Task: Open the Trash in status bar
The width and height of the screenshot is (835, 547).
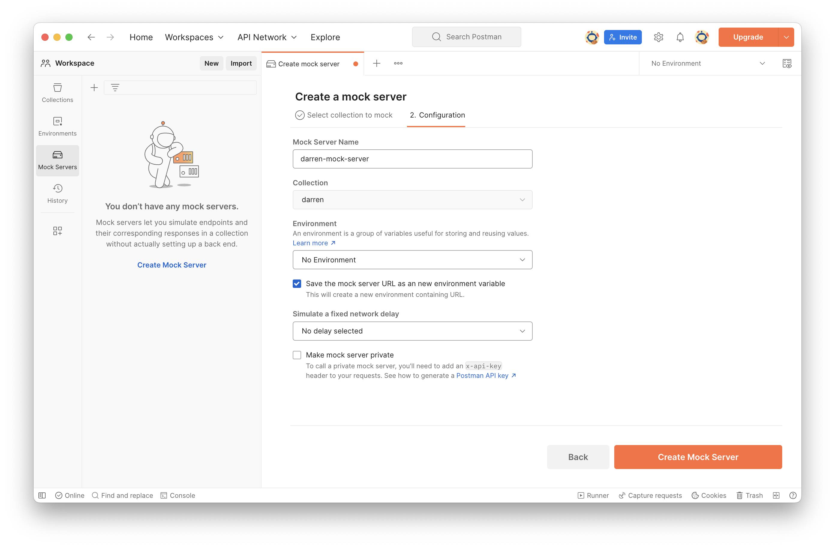Action: coord(750,495)
